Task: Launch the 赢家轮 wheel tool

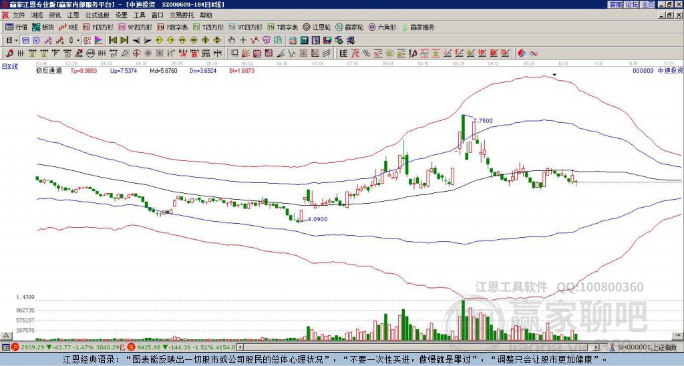Action: 349,27
